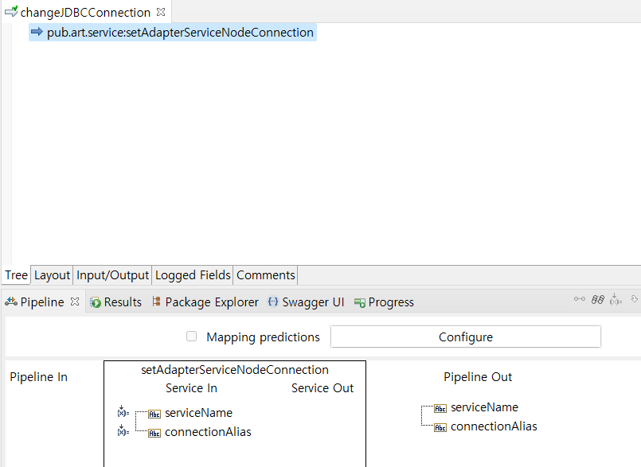Open the Logged Fields tab
The width and height of the screenshot is (641, 467).
tap(193, 275)
